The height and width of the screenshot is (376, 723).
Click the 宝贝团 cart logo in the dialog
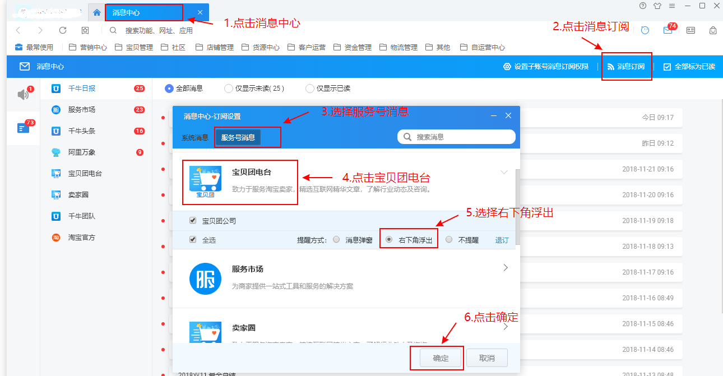pyautogui.click(x=205, y=182)
